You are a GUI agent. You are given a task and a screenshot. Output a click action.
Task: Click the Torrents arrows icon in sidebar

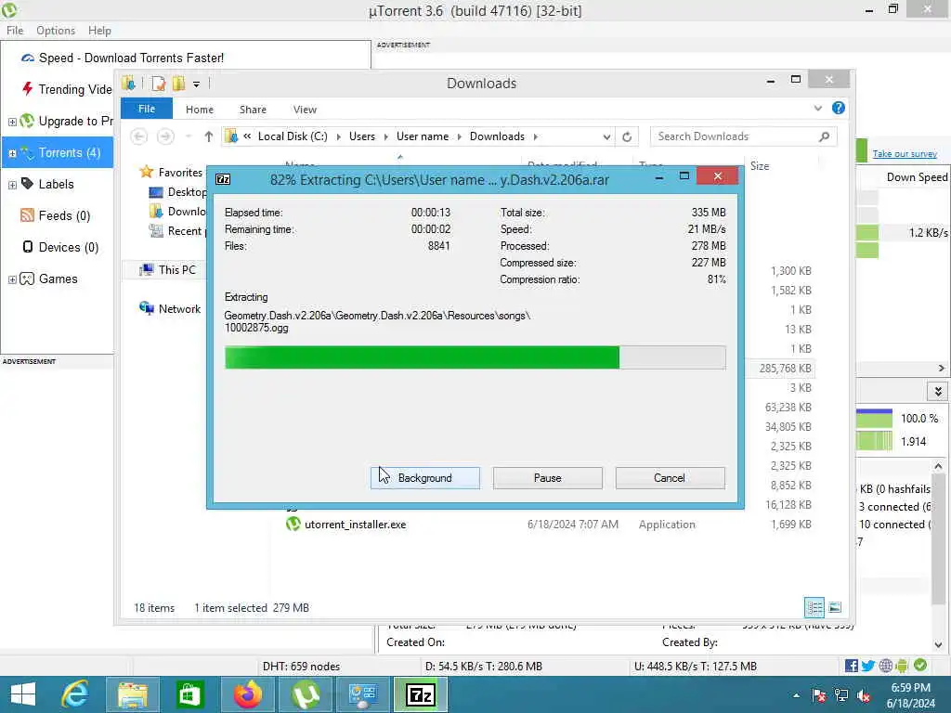[x=27, y=152]
